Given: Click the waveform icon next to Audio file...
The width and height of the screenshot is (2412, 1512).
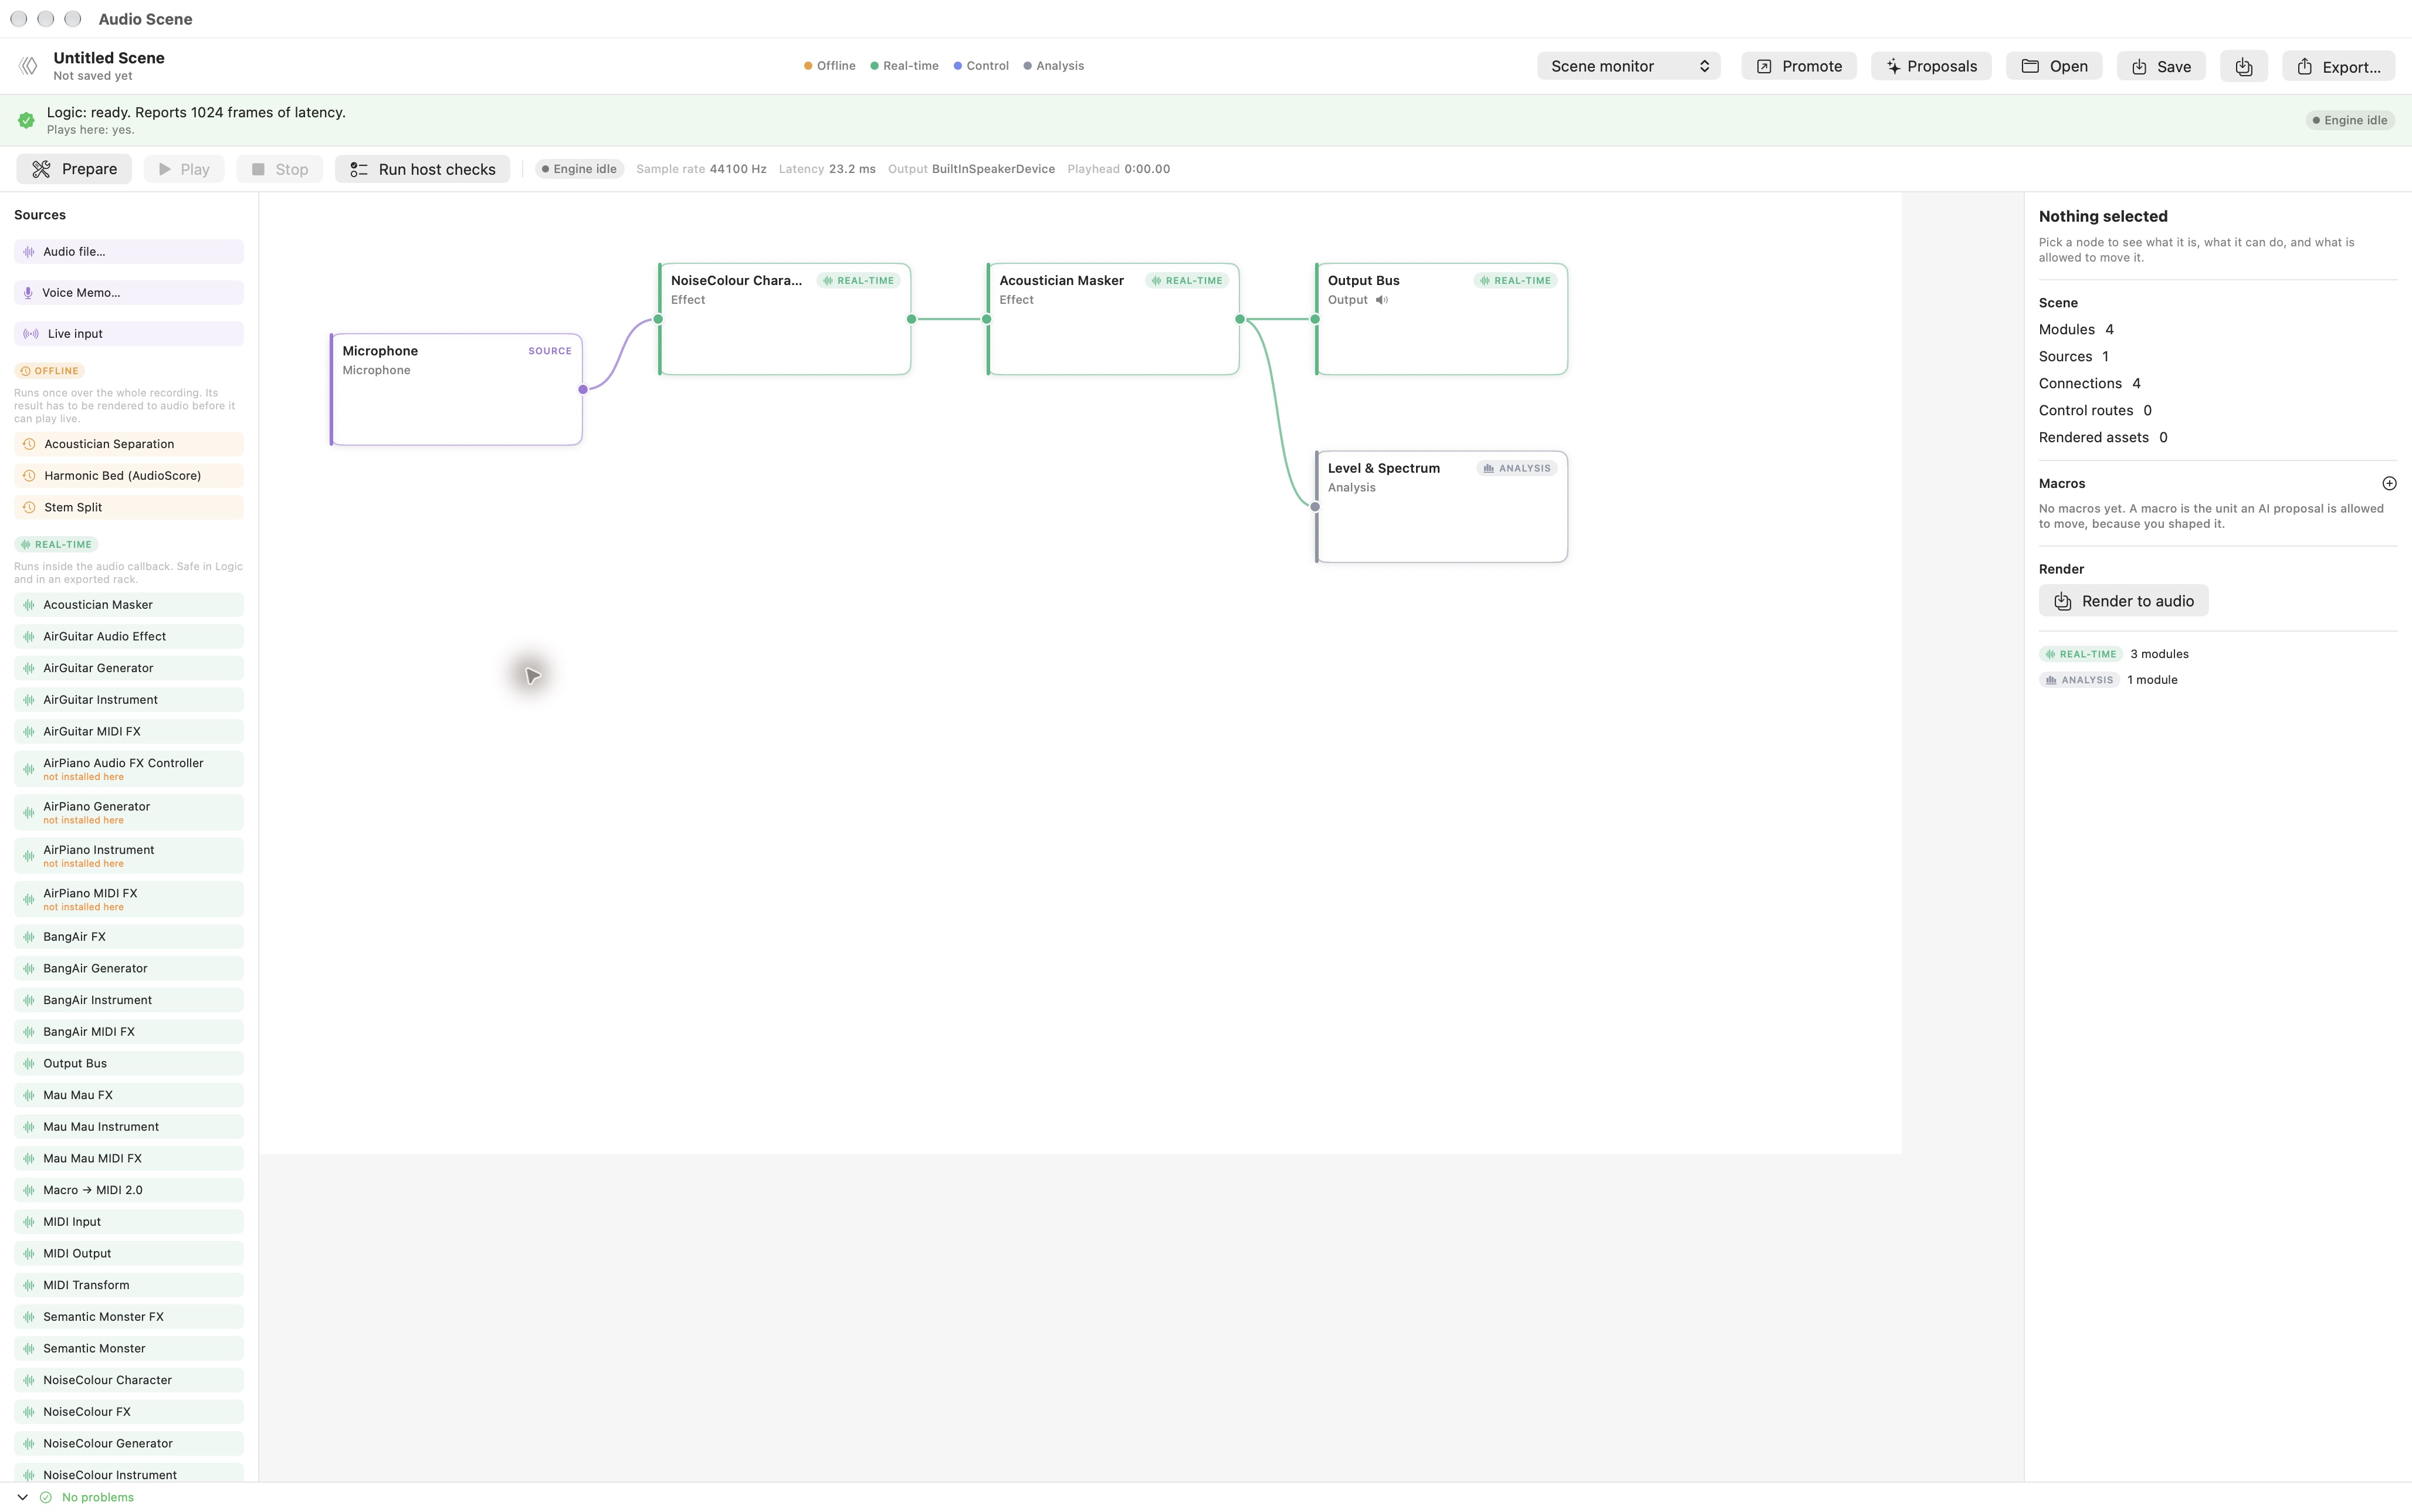Looking at the screenshot, I should 29,252.
